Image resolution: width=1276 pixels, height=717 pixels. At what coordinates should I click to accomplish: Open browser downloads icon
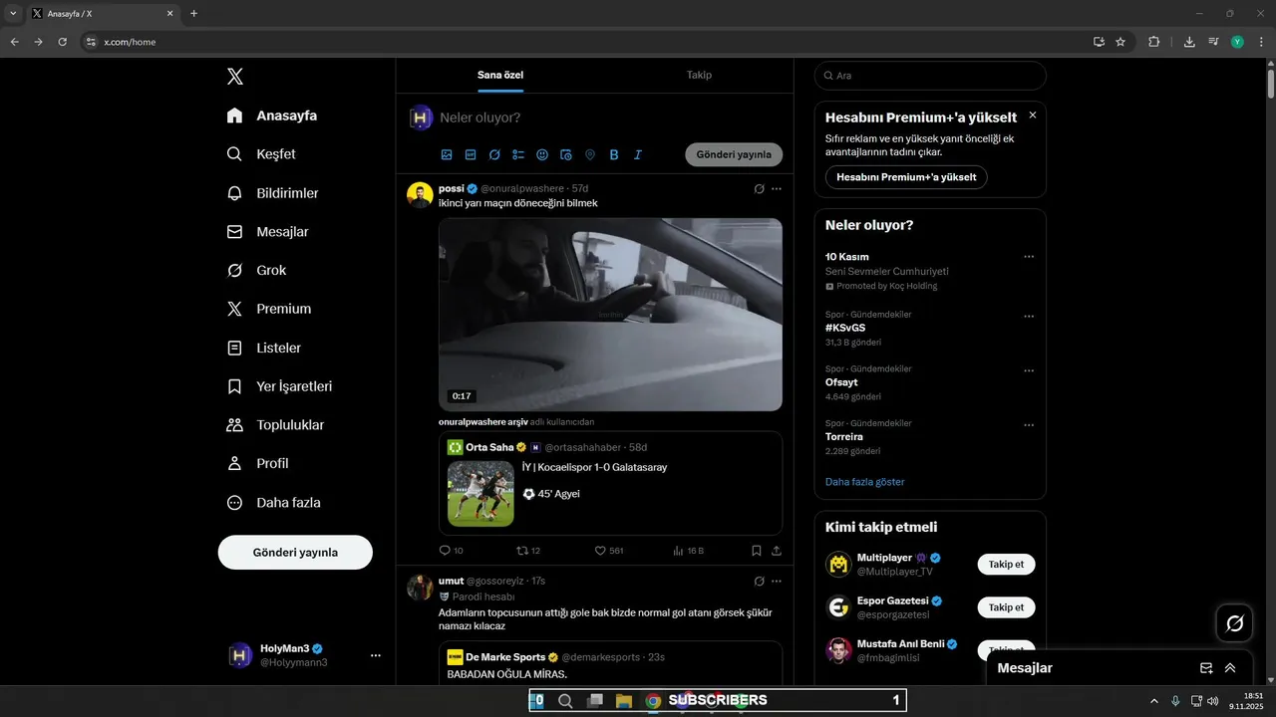[x=1189, y=42]
